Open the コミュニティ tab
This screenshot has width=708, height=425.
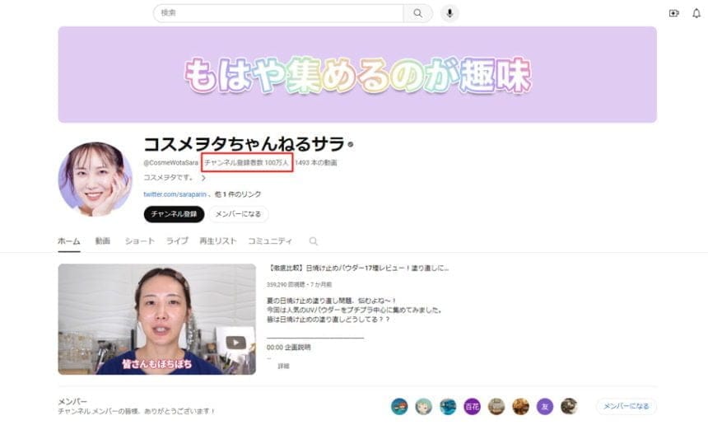point(270,241)
